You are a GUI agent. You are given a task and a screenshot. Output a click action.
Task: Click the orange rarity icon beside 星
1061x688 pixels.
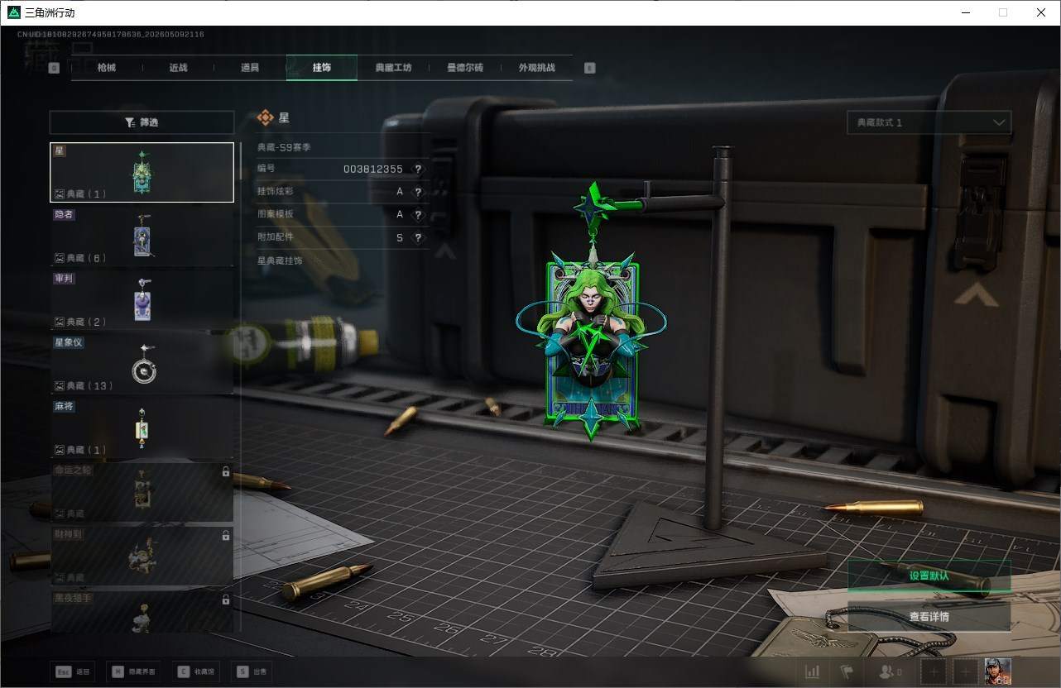pyautogui.click(x=265, y=118)
